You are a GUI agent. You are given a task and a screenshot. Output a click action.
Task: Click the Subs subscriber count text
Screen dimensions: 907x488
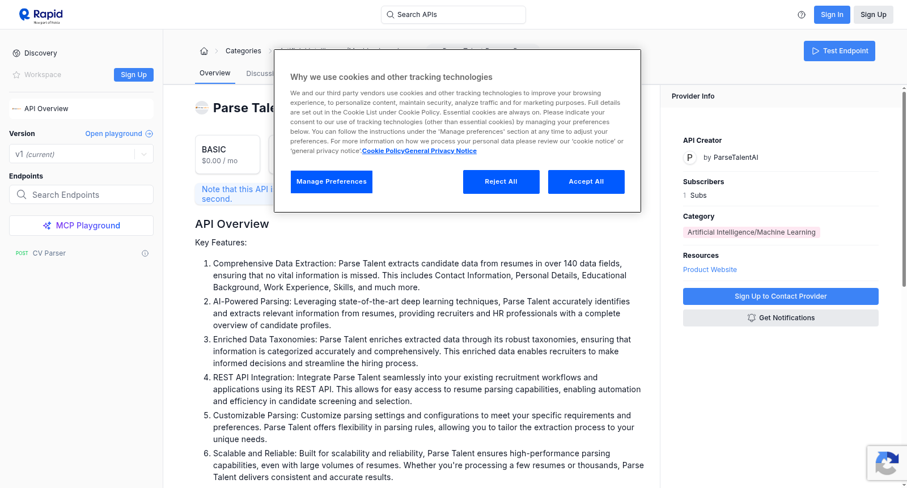click(x=695, y=196)
